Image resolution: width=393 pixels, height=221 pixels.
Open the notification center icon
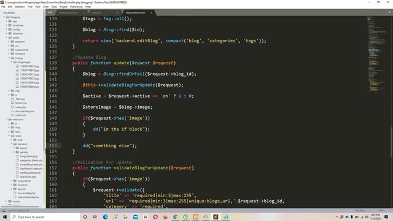click(x=386, y=217)
